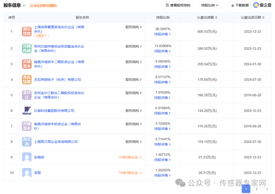The width and height of the screenshot is (275, 194).
Task: Open 股权结构 for 杰瓦特微电子
Action: pyautogui.click(x=133, y=80)
